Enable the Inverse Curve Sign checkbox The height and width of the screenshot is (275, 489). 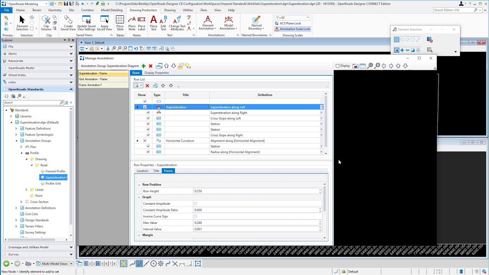(195, 217)
